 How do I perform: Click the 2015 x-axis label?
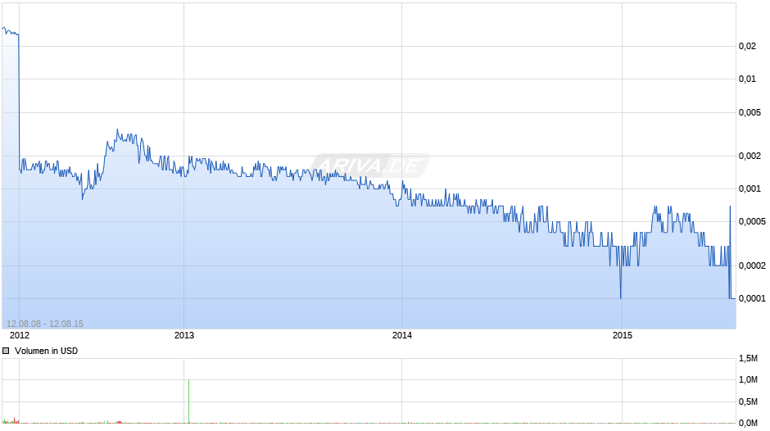[x=623, y=335]
